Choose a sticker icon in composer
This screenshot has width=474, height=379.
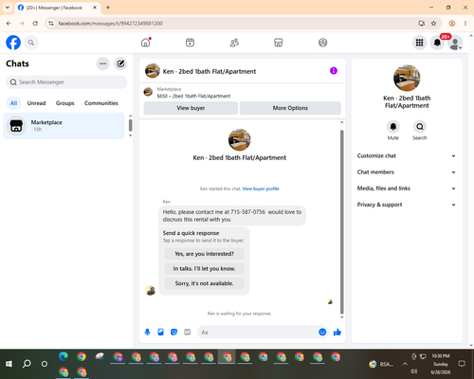tap(173, 332)
